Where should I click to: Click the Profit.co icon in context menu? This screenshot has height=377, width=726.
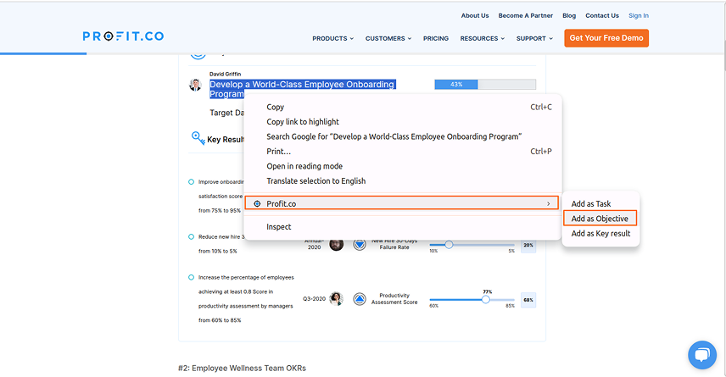(257, 203)
